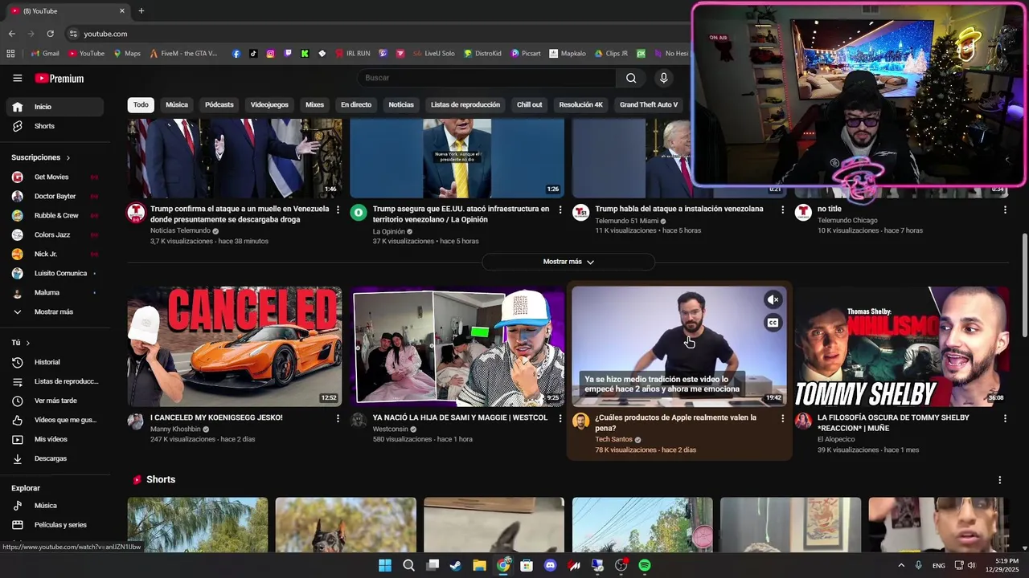The image size is (1029, 578).
Task: Reload the page in the browser
Action: (x=50, y=34)
